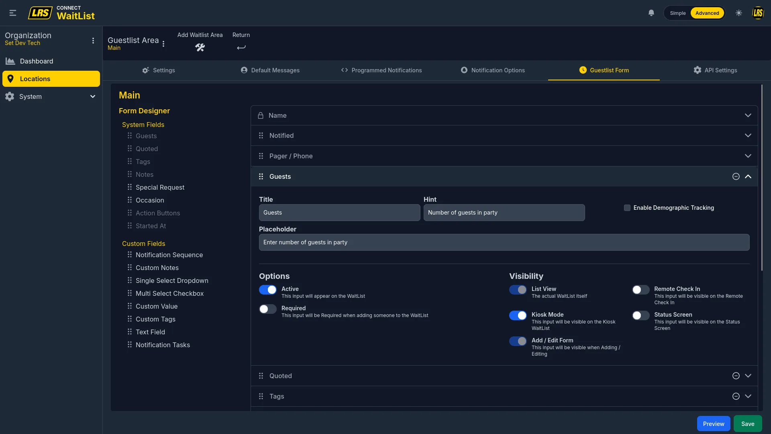Enable the Required option toggle
The image size is (771, 434).
[x=268, y=309]
